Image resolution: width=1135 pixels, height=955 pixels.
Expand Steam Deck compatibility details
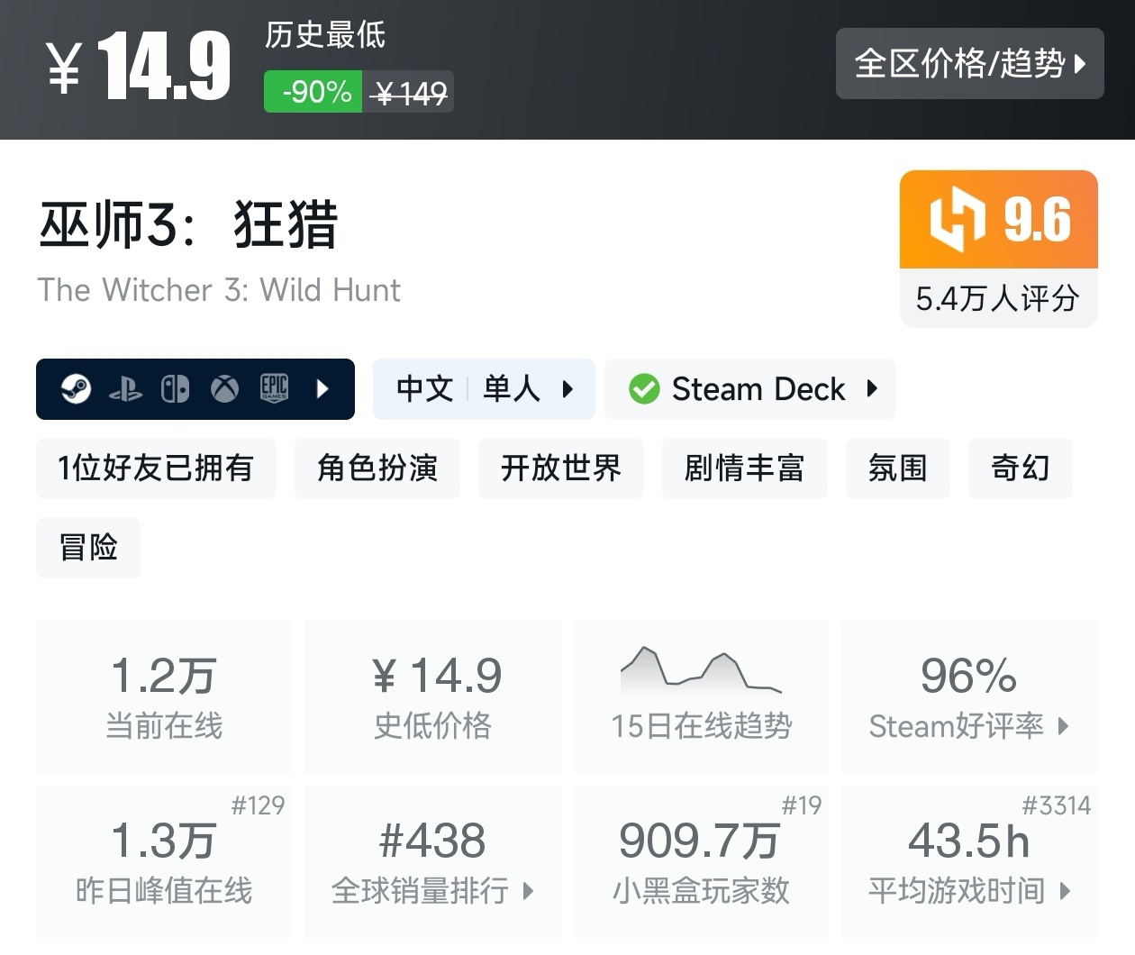pos(870,389)
